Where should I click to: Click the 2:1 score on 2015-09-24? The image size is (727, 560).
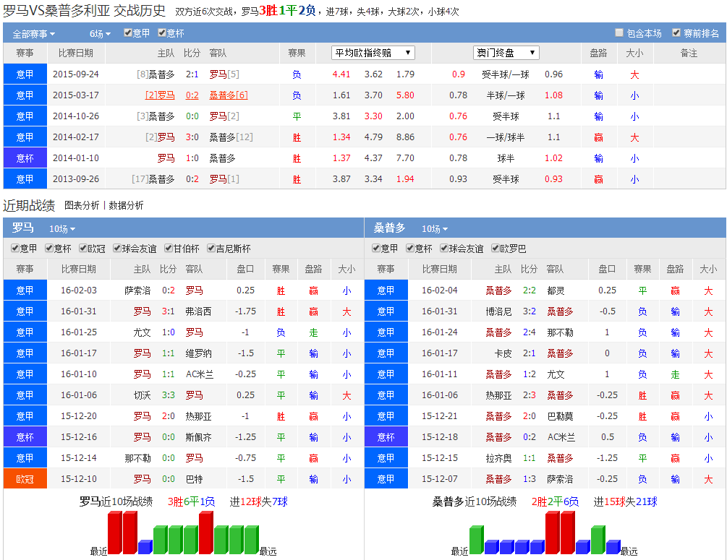[x=192, y=74]
